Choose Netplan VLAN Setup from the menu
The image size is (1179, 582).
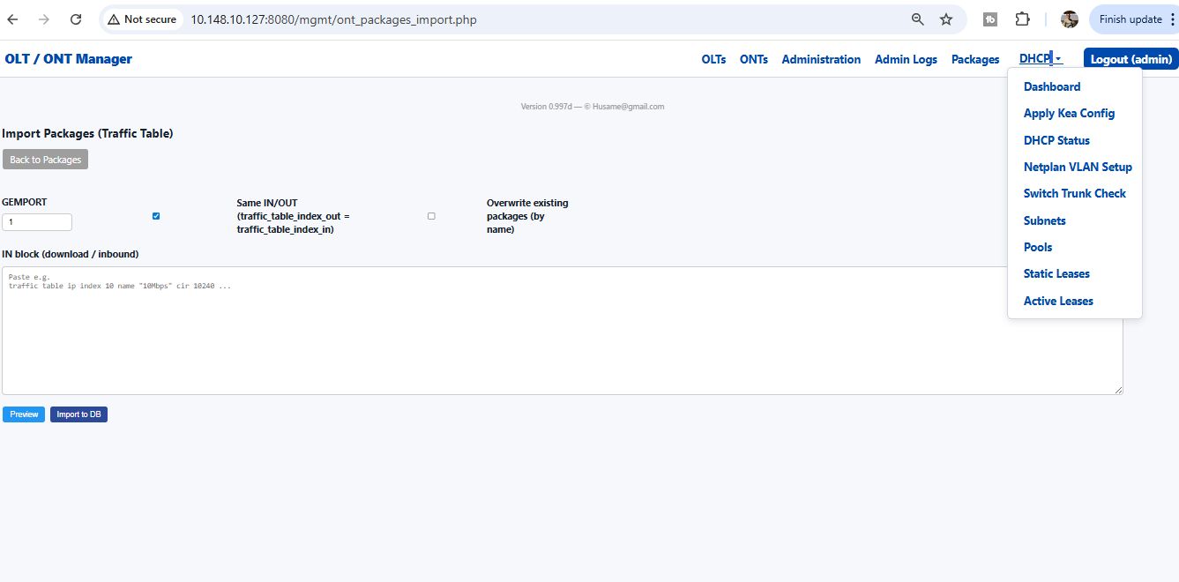(1077, 167)
